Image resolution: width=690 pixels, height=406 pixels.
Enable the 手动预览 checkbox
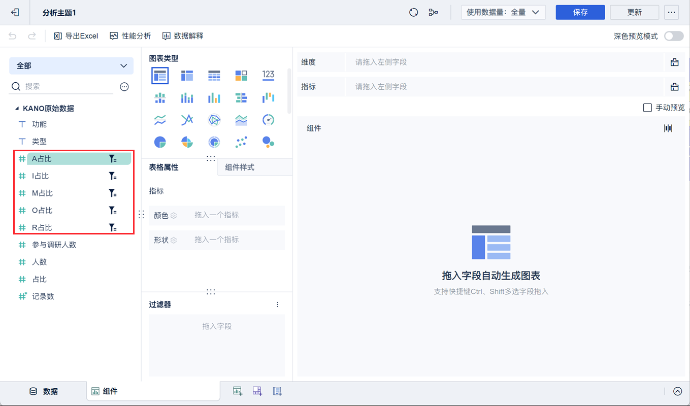coord(648,108)
